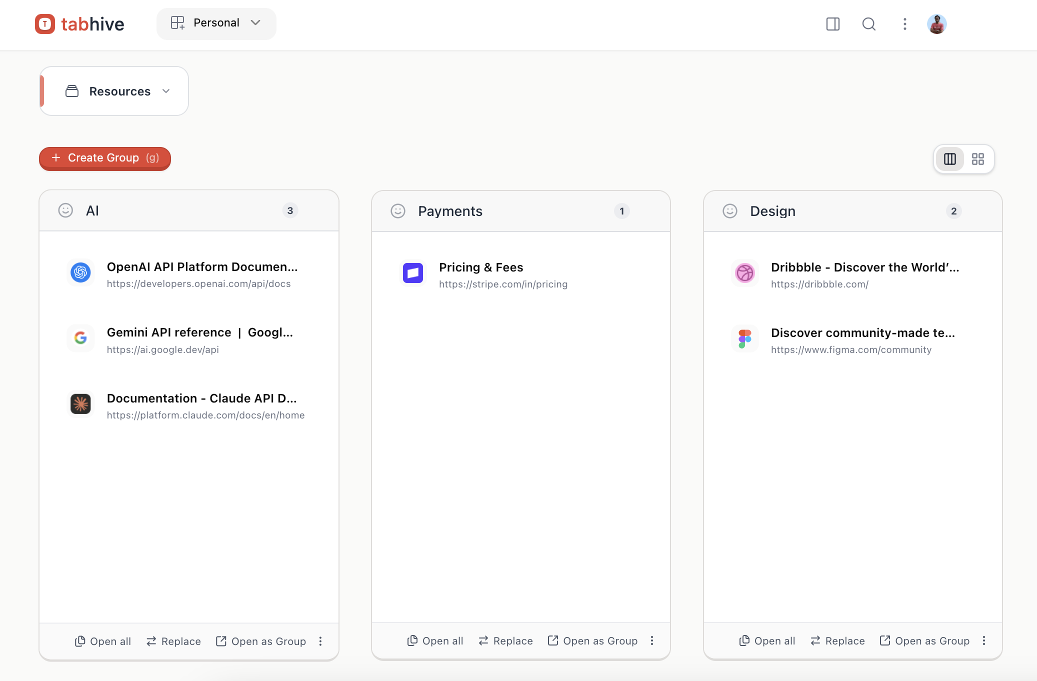The image size is (1037, 681).
Task: Open the Claude API Documentation link
Action: click(201, 398)
